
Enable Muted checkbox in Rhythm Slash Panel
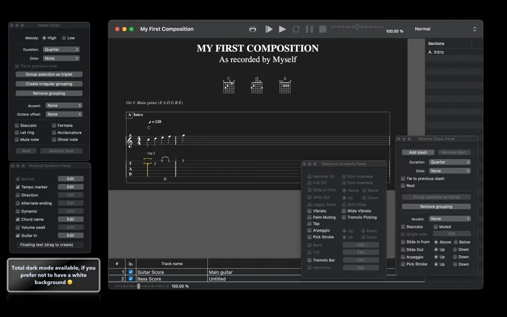click(x=435, y=227)
